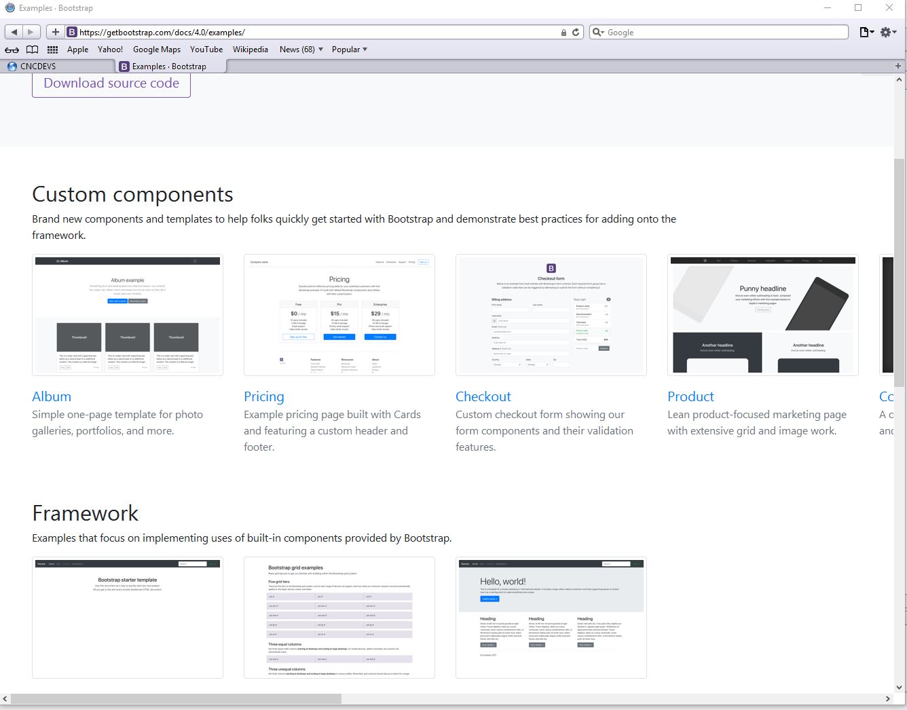Click the scroll down arrow

click(900, 688)
